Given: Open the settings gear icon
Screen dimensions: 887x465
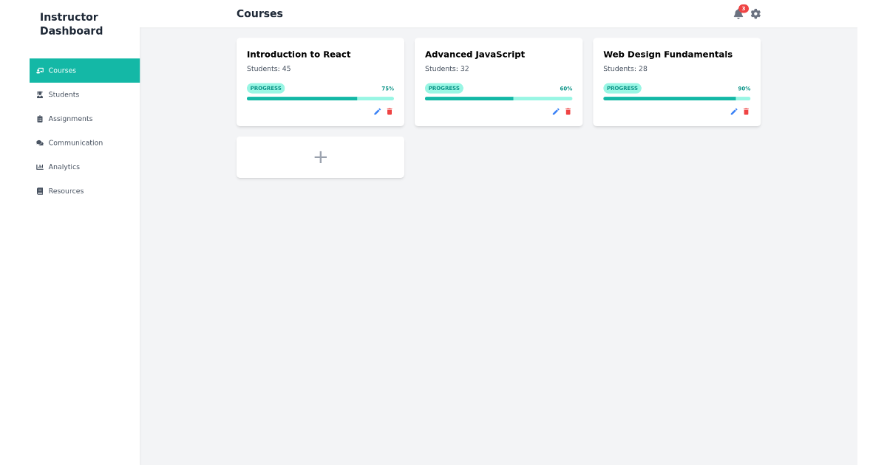Looking at the screenshot, I should point(755,13).
